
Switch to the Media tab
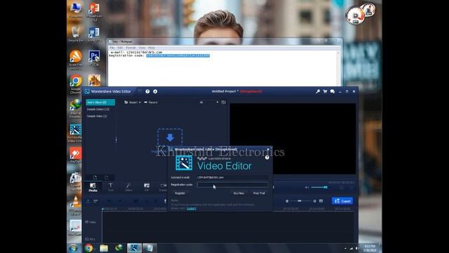point(93,188)
